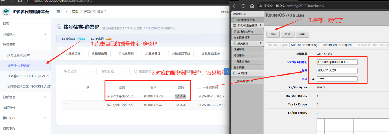The image size is (389, 134).
Task: Check the row for st000110620
Action: 67,96
